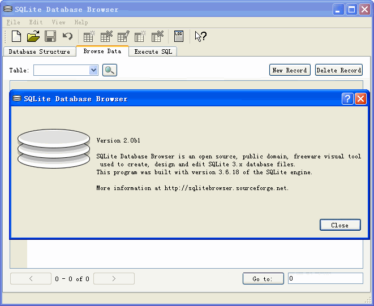Click the Delete Index toolbar icon

click(157, 37)
